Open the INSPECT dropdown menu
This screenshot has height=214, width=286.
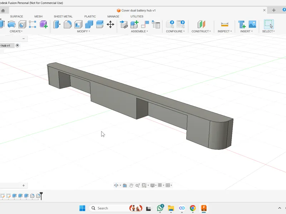pyautogui.click(x=225, y=31)
